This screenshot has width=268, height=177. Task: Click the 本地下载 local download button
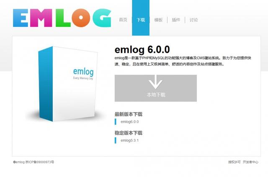pos(156,88)
